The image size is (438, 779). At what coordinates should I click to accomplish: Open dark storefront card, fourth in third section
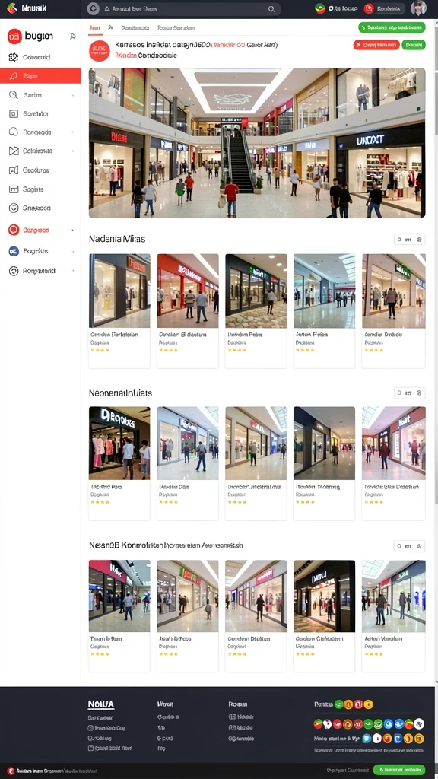[x=324, y=596]
